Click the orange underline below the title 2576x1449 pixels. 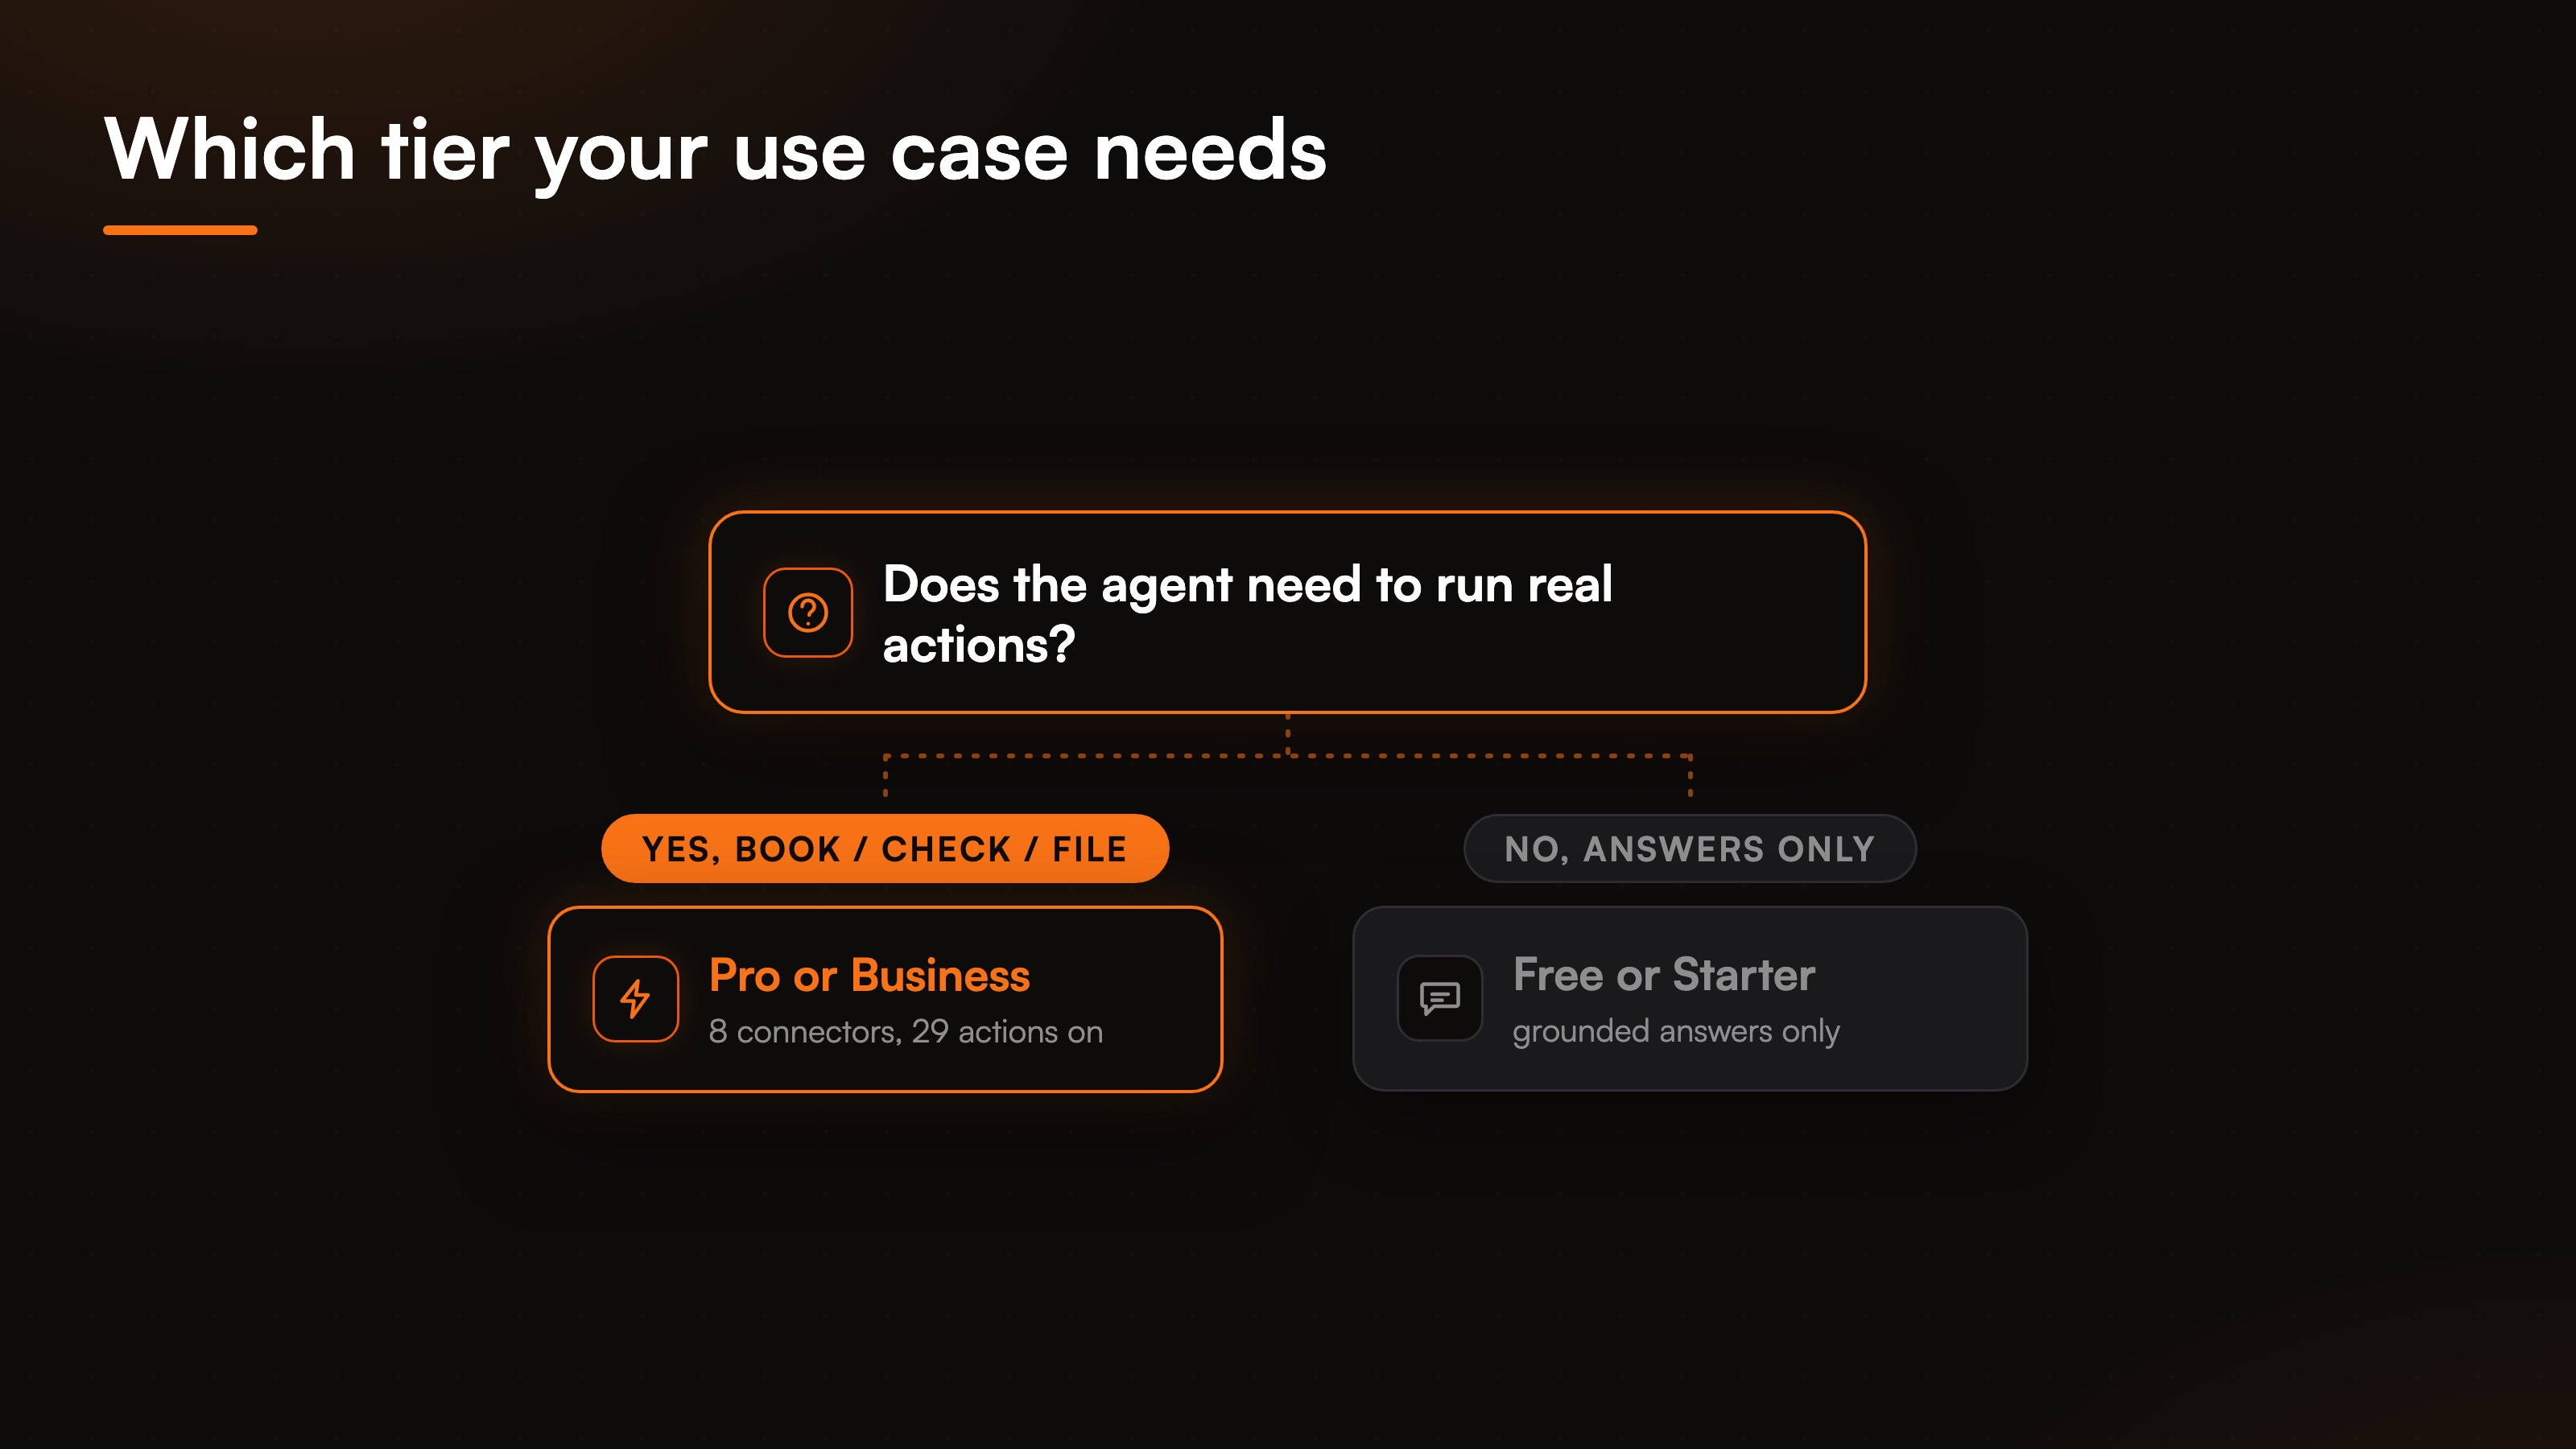click(x=180, y=230)
